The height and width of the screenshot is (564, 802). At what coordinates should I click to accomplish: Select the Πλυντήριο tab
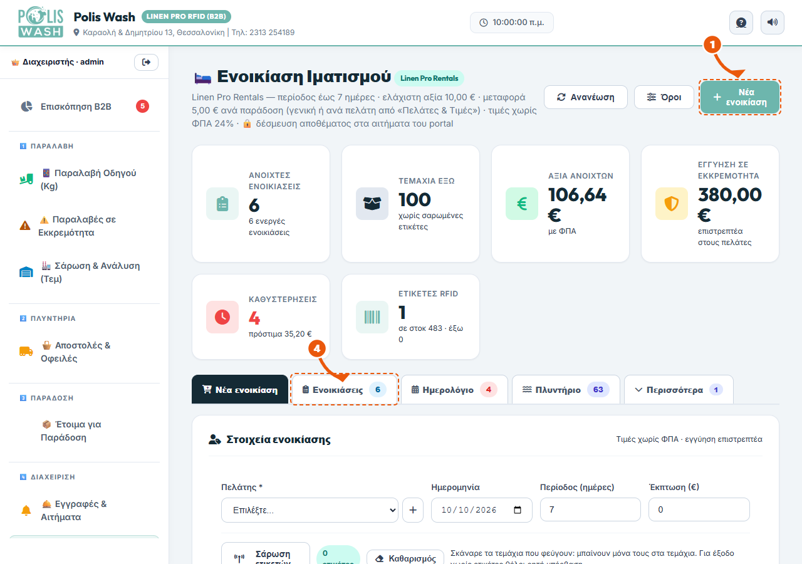coord(566,390)
